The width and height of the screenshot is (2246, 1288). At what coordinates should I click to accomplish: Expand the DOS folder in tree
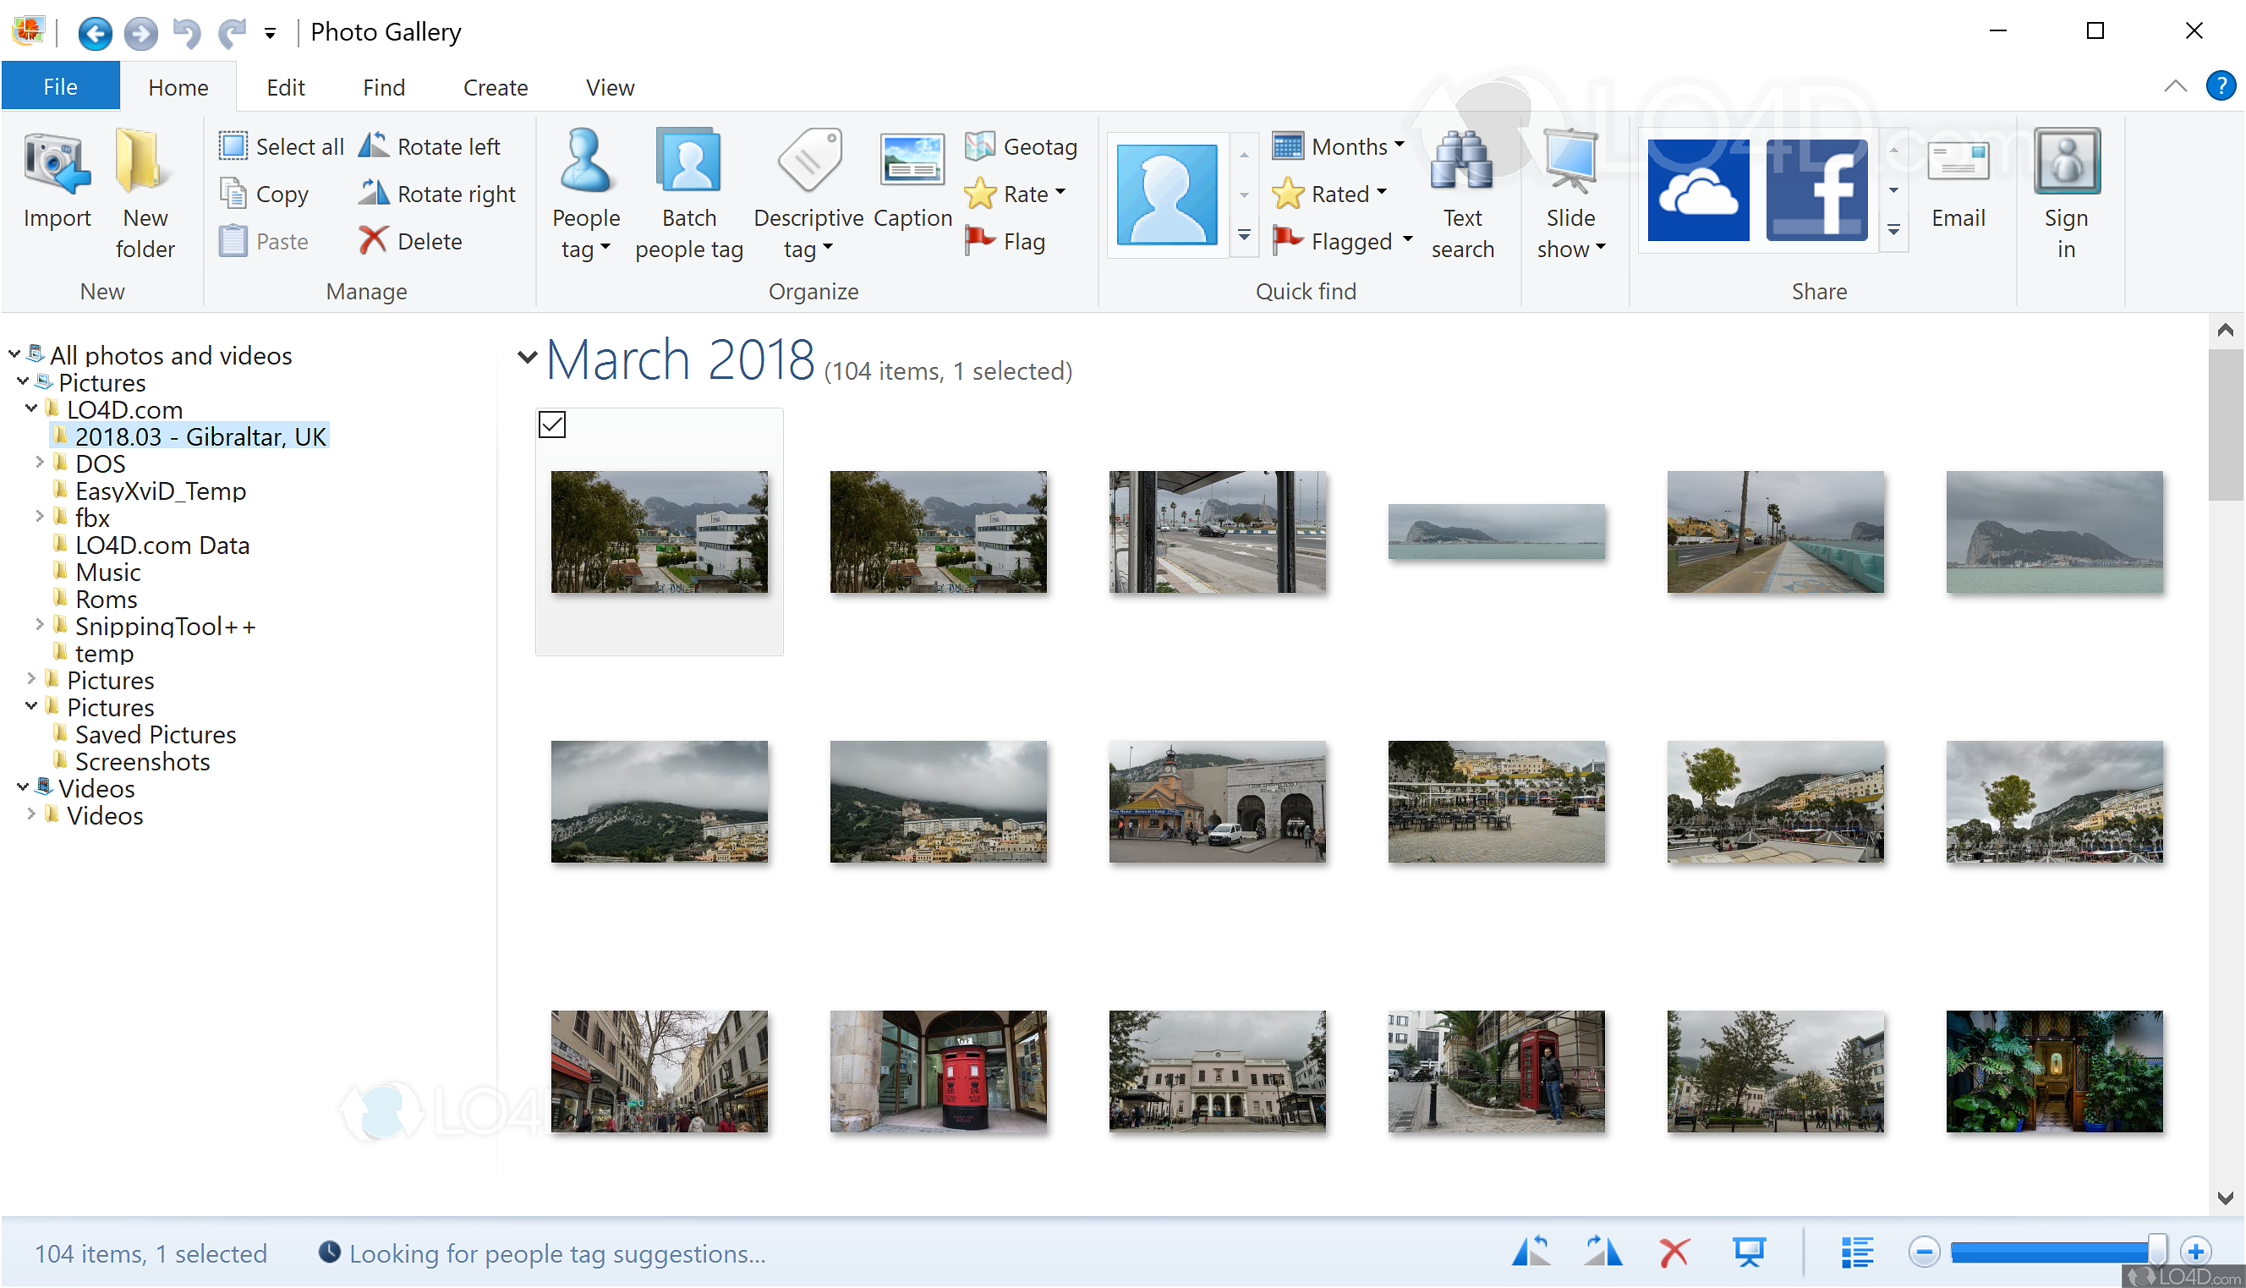(x=39, y=463)
